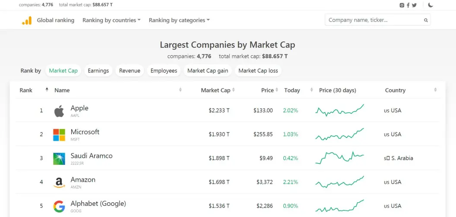Sort by Today column arrows
Viewport: 456px width, 217px height.
[311, 90]
